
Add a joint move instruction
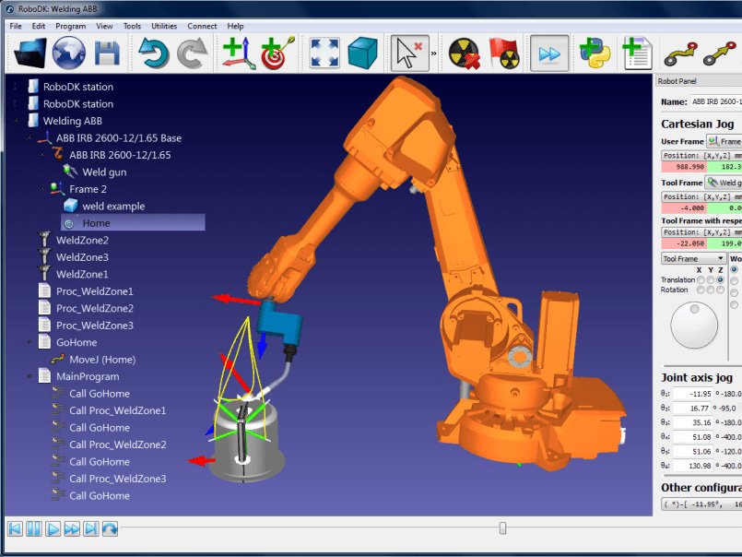click(x=681, y=53)
